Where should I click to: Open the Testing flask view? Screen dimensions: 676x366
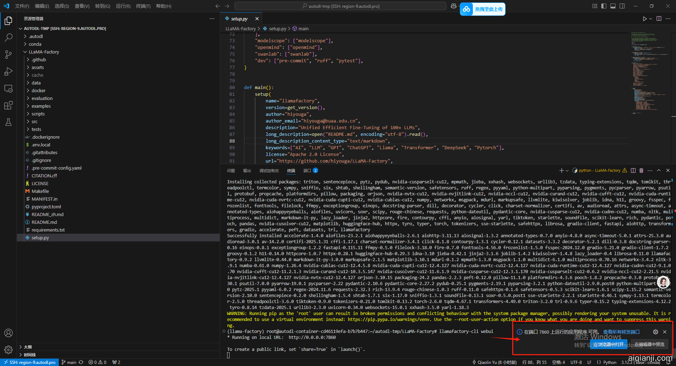[8, 122]
